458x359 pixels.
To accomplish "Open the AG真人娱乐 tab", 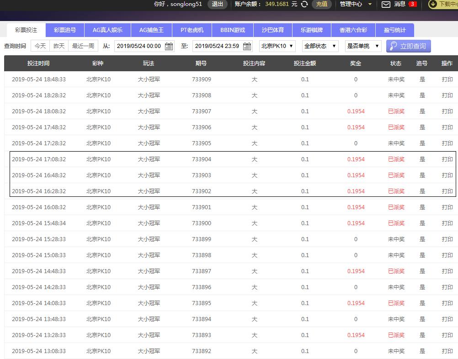I will (108, 30).
